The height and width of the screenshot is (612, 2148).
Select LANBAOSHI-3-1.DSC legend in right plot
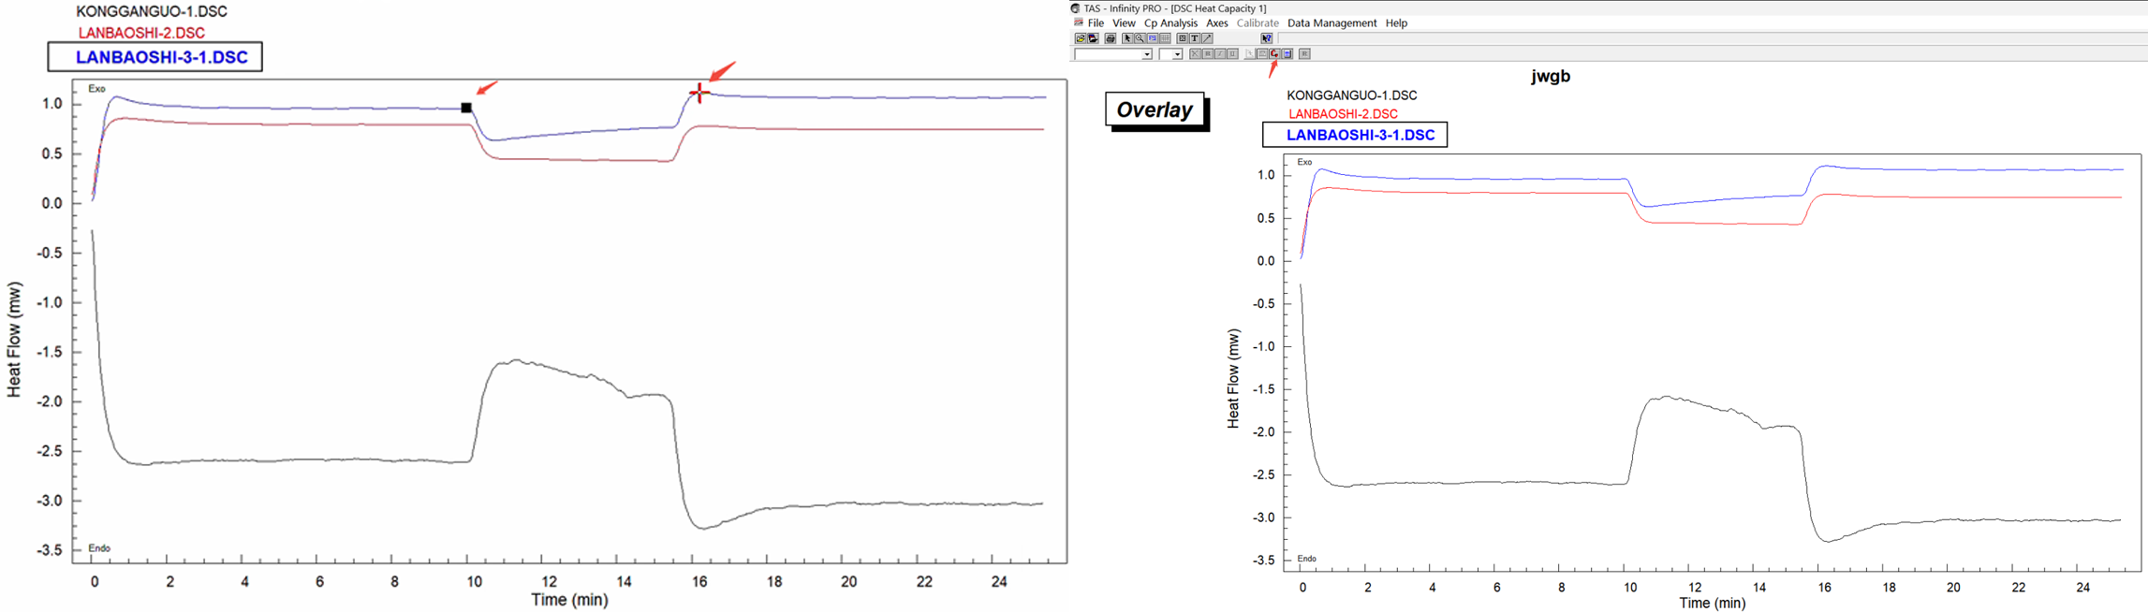click(1360, 135)
